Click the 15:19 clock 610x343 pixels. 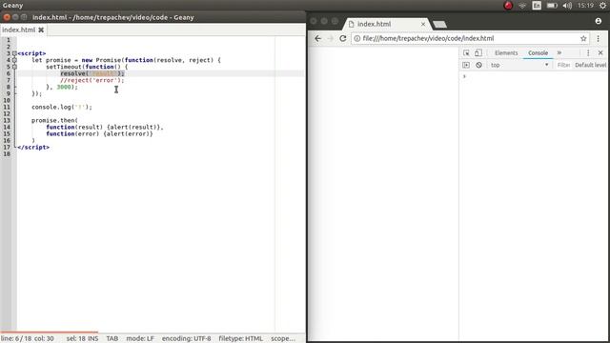(x=585, y=6)
